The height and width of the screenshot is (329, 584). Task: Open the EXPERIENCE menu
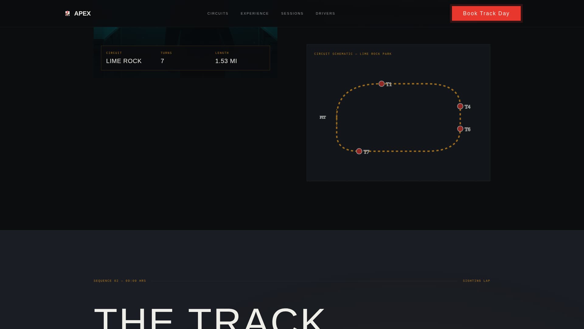point(255,13)
